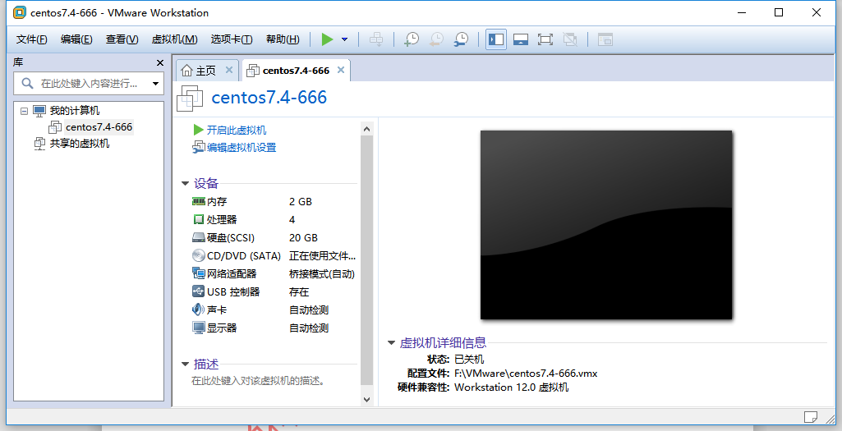Open the 编辑(E) menu
Screen dimensions: 842x431
(x=76, y=39)
